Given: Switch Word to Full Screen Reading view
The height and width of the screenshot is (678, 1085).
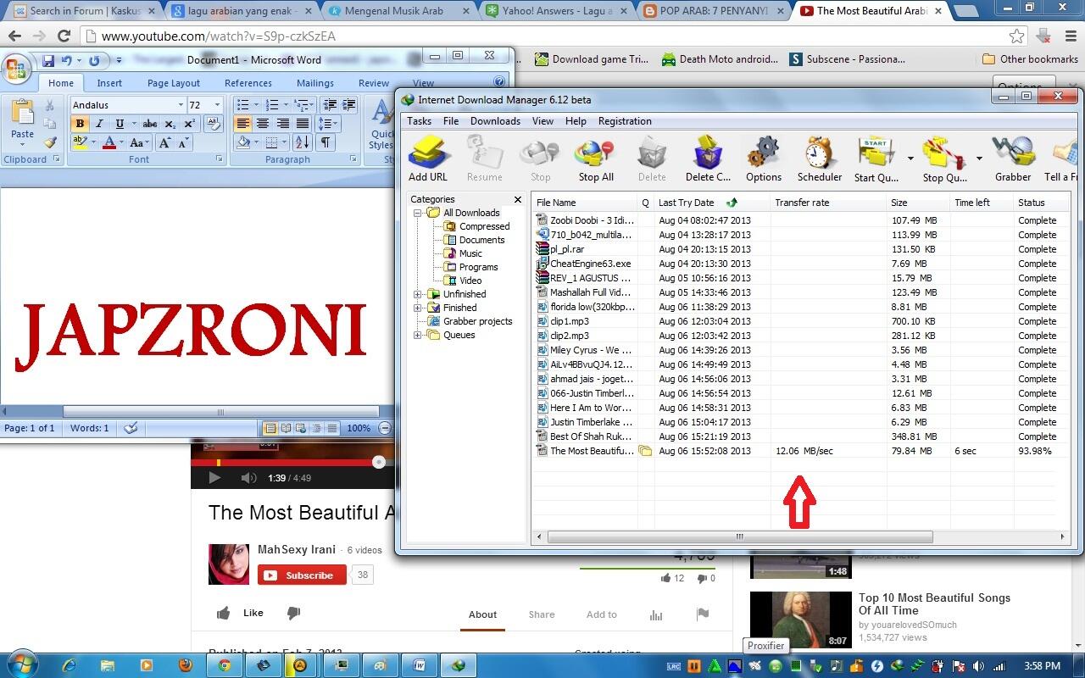Looking at the screenshot, I should pyautogui.click(x=286, y=428).
